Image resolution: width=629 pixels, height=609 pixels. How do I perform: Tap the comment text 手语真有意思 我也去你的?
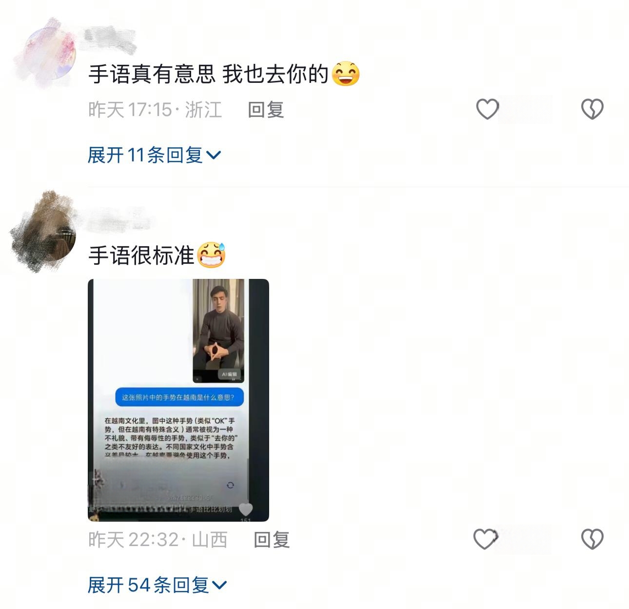208,75
